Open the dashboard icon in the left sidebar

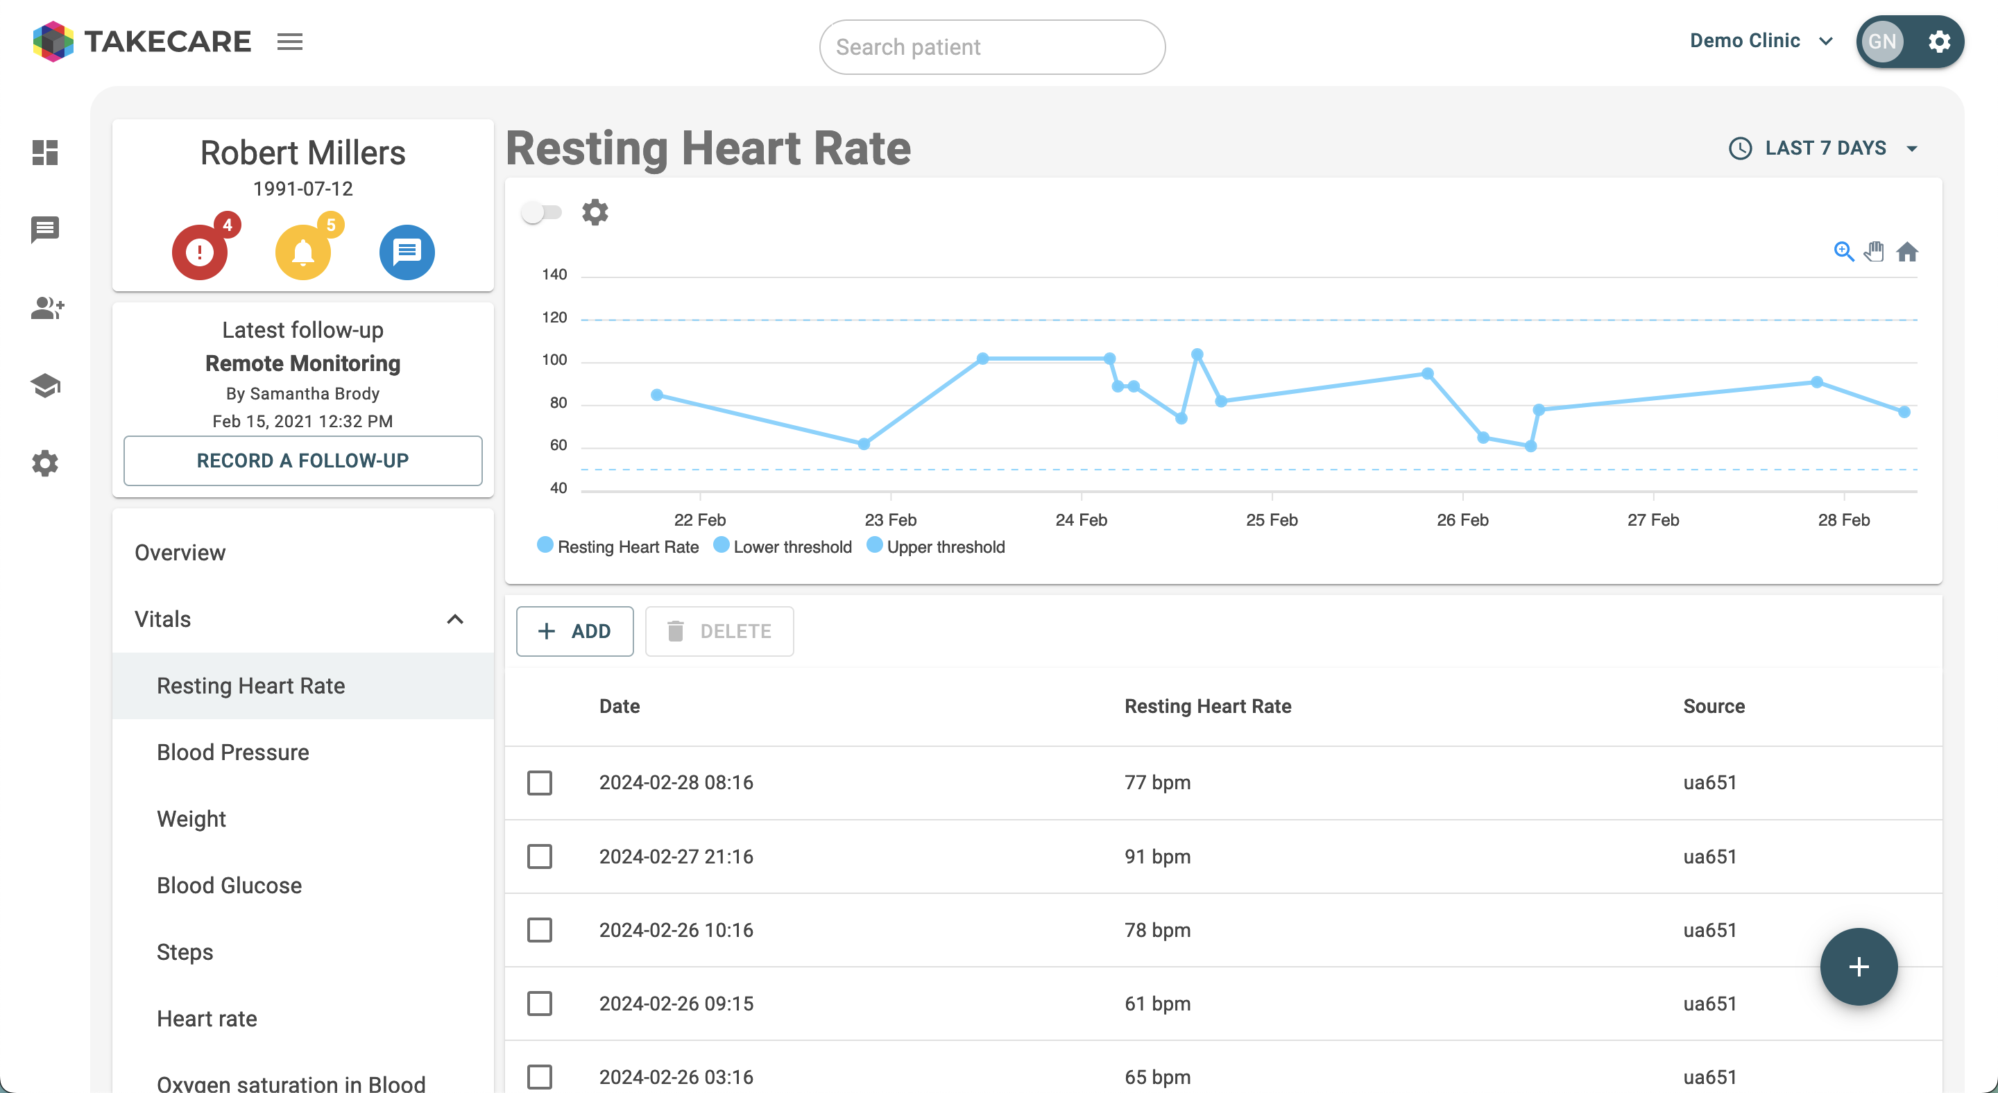coord(44,153)
